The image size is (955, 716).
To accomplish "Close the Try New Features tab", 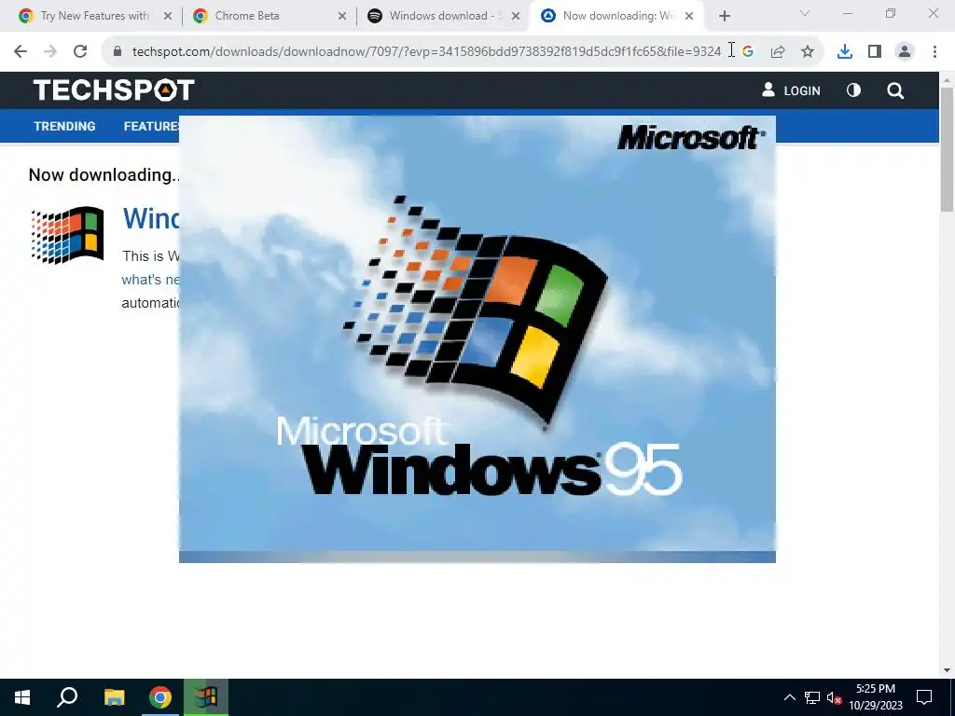I will [168, 16].
